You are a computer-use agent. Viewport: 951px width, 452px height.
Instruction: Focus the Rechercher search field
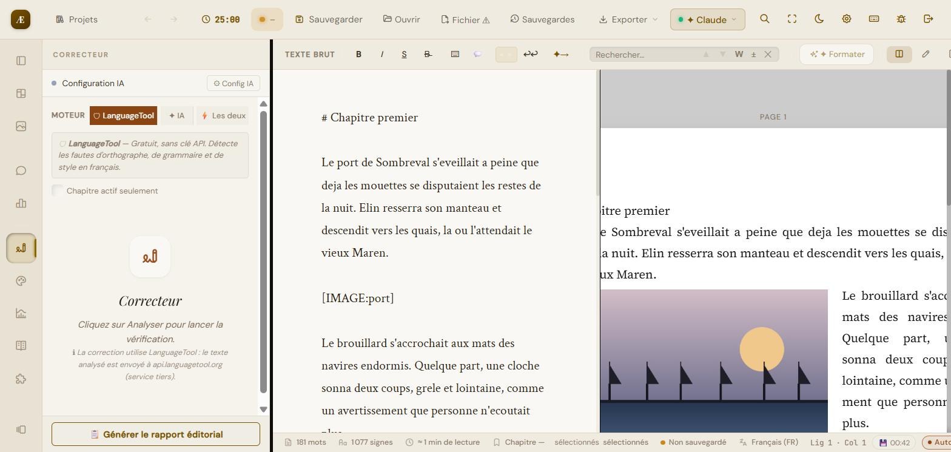644,55
